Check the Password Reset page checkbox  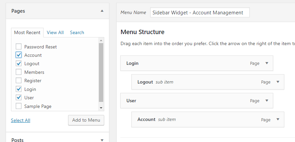click(18, 46)
